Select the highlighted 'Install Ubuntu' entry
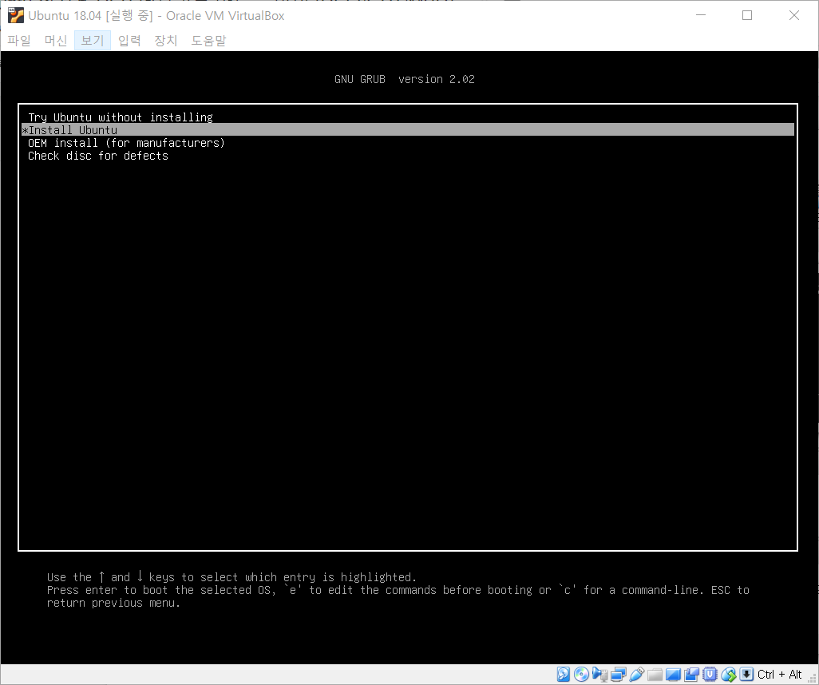The height and width of the screenshot is (685, 819). (407, 129)
